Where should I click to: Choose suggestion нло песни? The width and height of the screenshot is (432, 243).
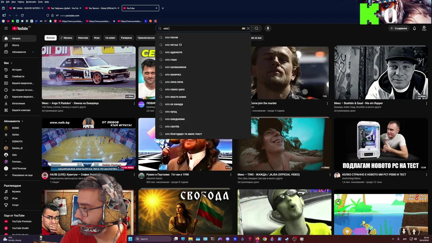203,37
